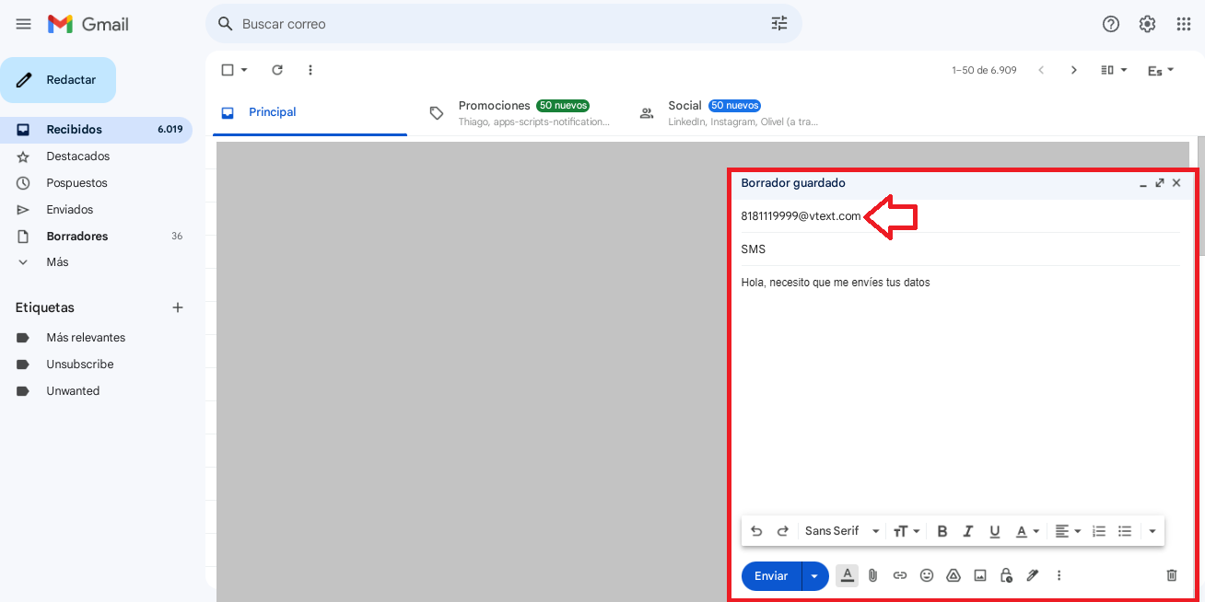Activate confidential mode with the lock icon
This screenshot has height=602, width=1205.
1005,575
